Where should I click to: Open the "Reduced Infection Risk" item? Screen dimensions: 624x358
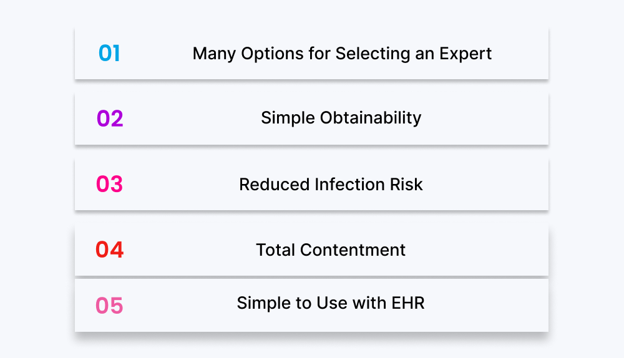pyautogui.click(x=331, y=185)
